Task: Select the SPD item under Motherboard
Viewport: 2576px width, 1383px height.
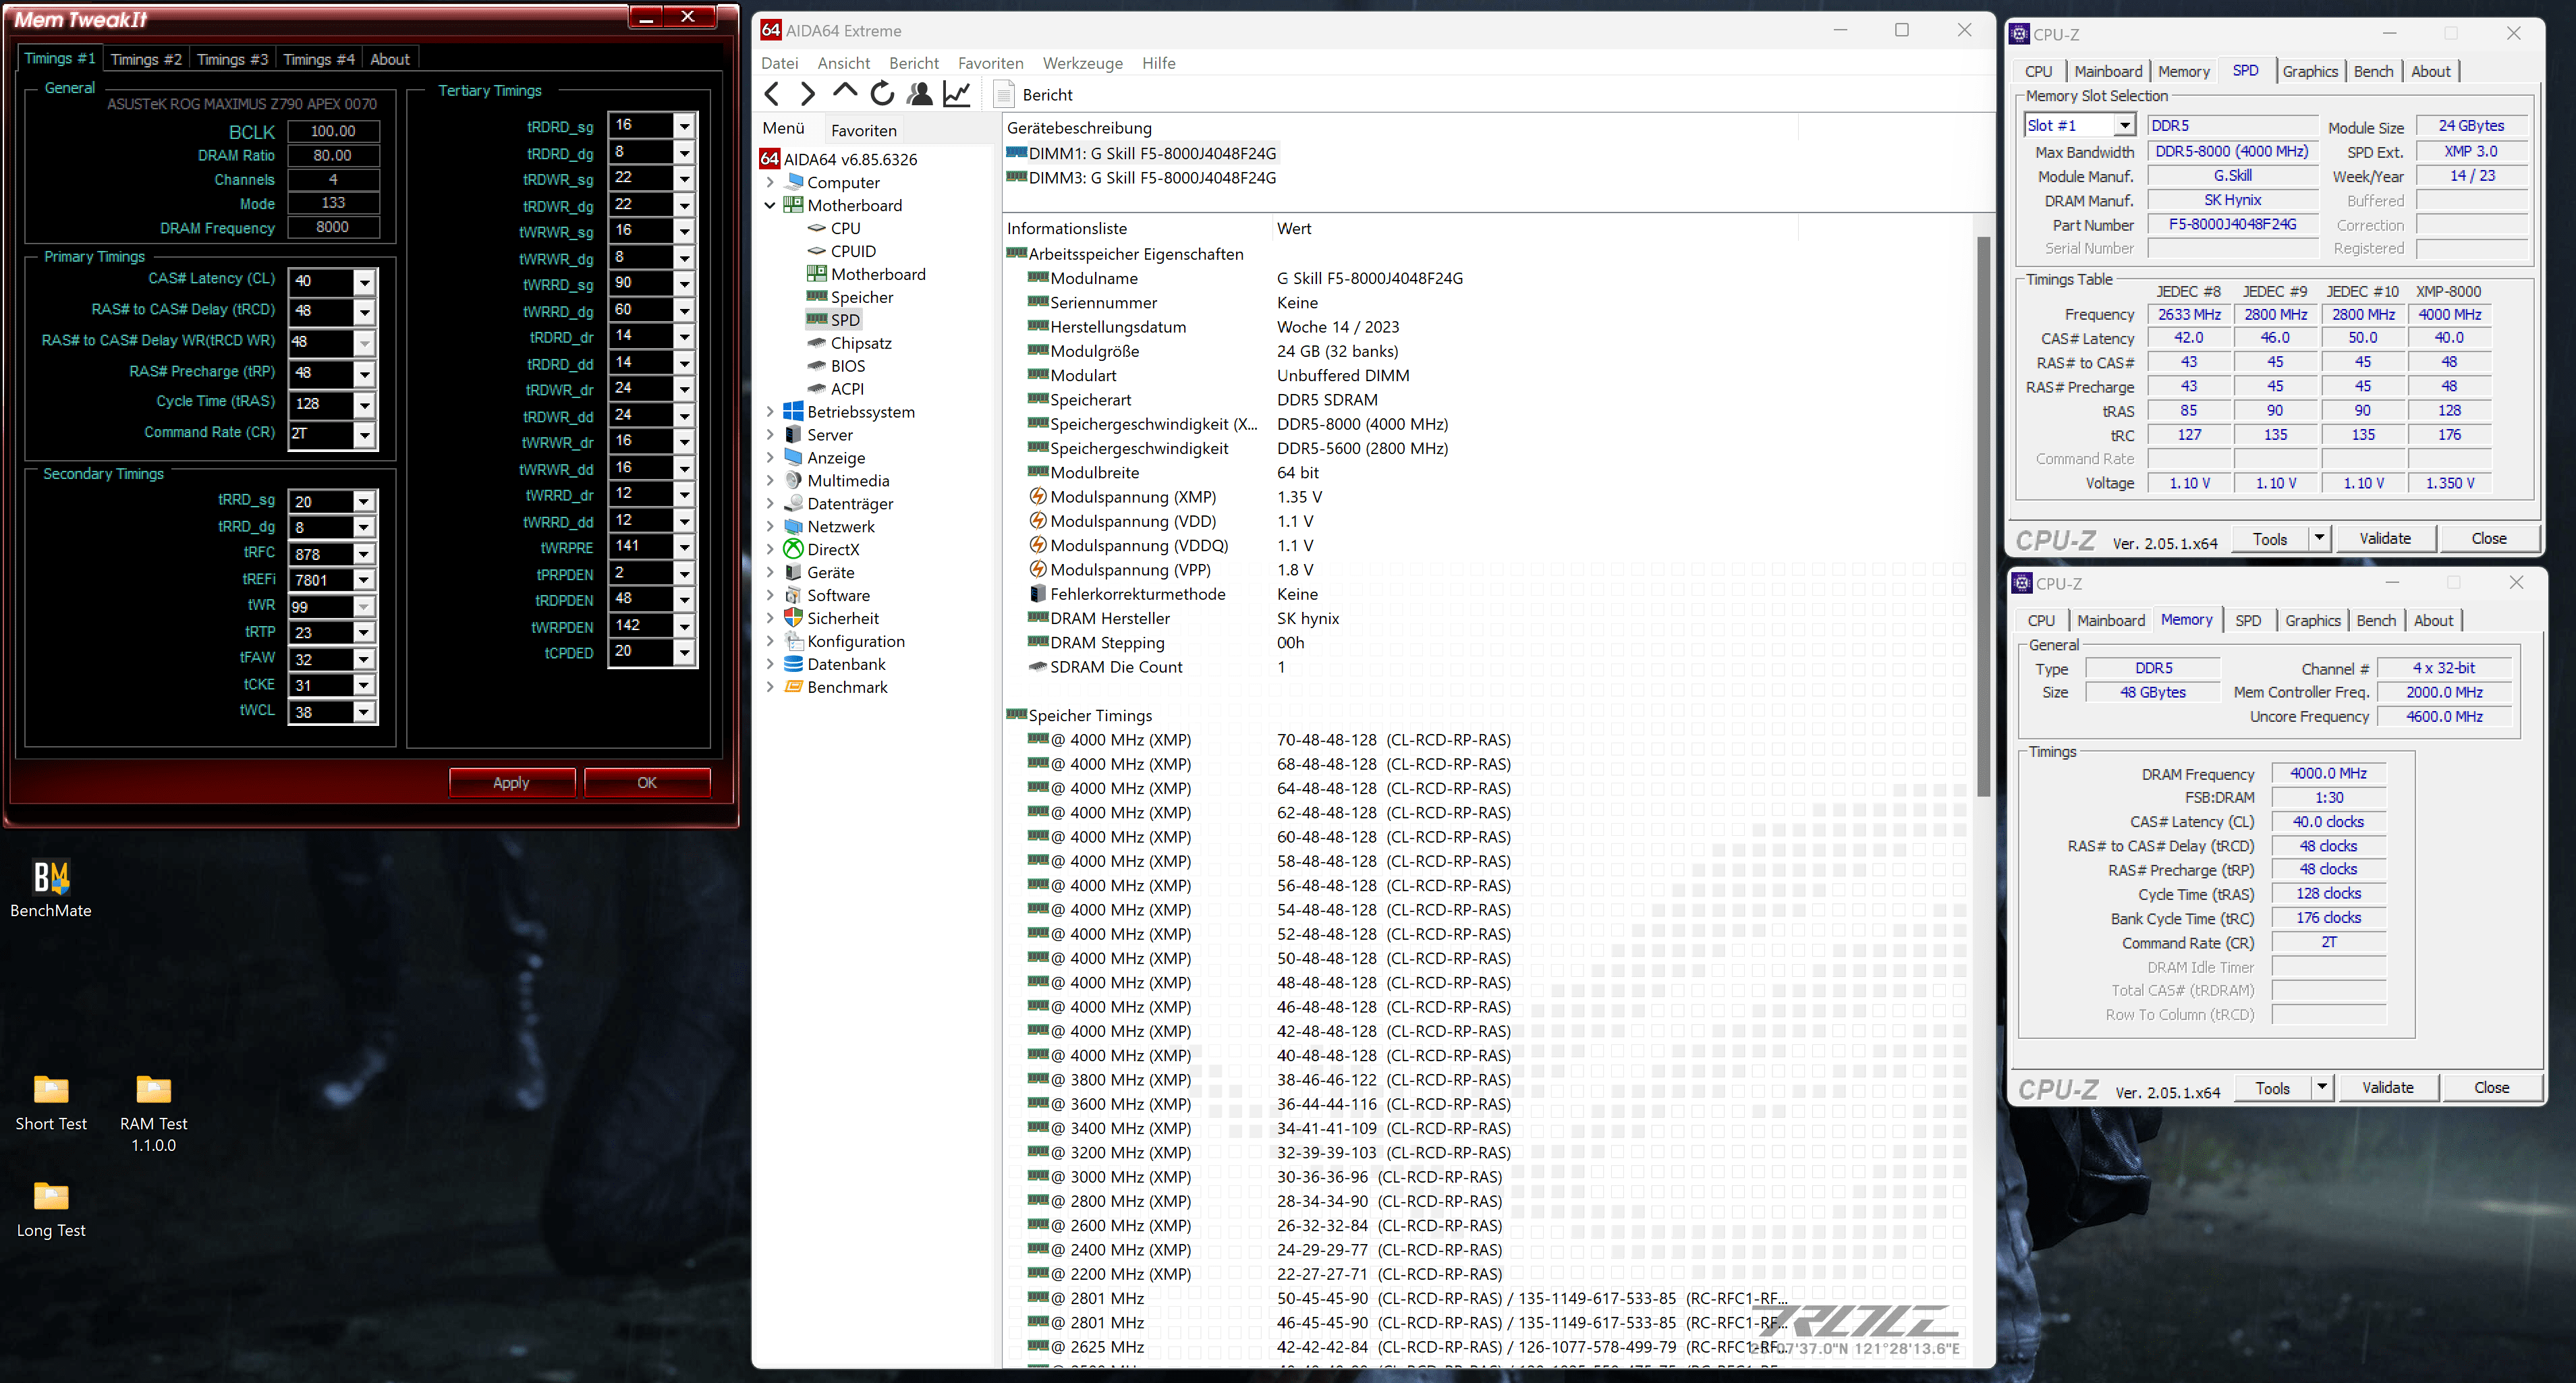Action: click(x=834, y=320)
